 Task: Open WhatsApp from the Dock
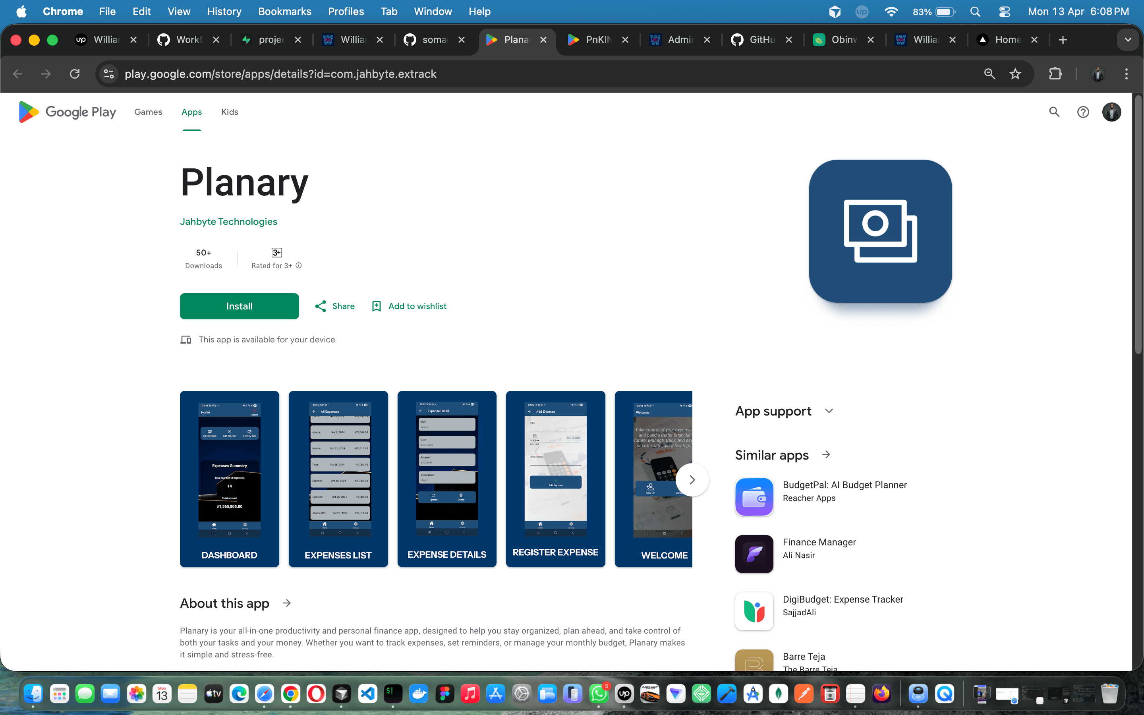[x=599, y=694]
